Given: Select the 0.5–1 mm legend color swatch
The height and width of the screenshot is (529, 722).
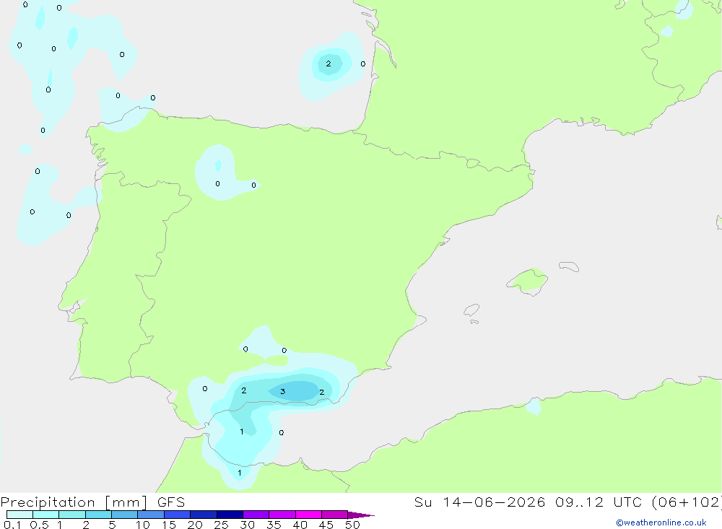Looking at the screenshot, I should 46,515.
